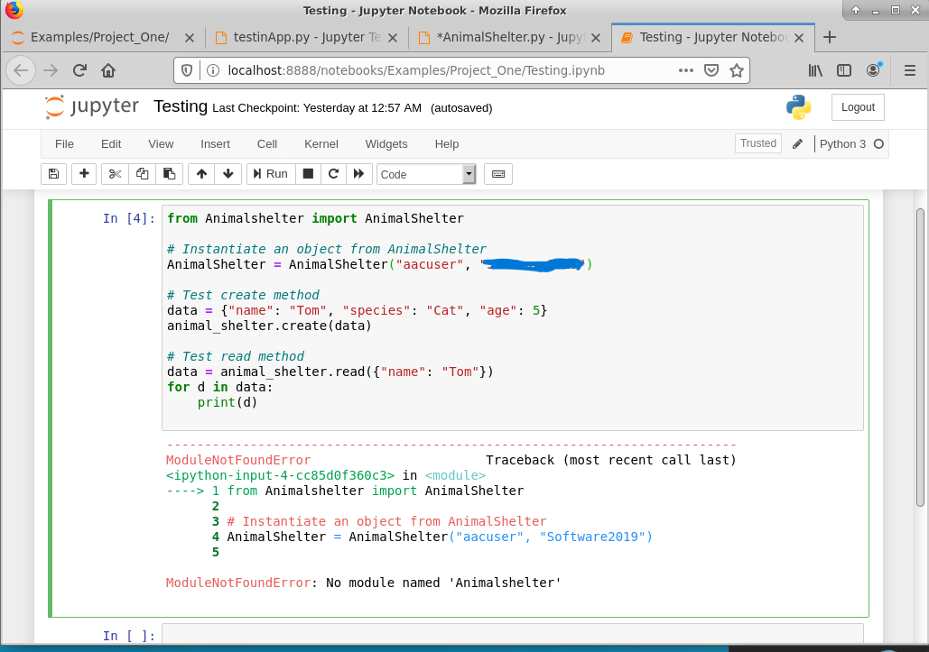
Task: Open the Kernel menu
Action: tap(321, 143)
